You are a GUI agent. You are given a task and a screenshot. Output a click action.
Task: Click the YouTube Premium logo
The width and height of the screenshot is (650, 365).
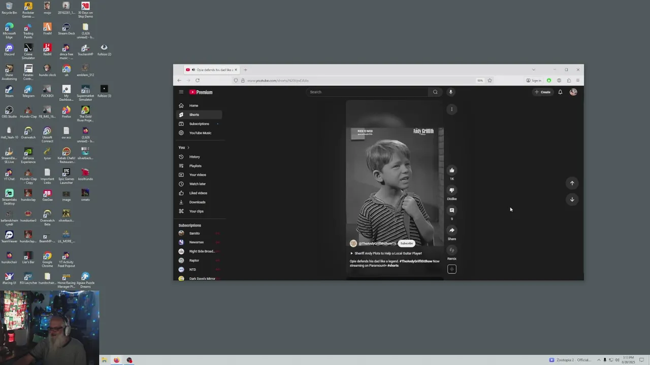pyautogui.click(x=201, y=92)
